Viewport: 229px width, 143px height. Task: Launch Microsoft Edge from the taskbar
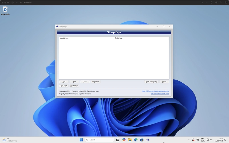coord(136,140)
